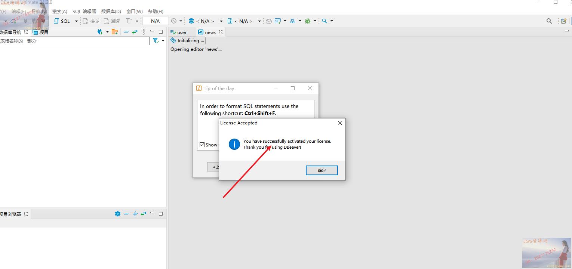Close the 项目浏览器 tab
Viewport: 572px width, 269px height.
point(26,214)
